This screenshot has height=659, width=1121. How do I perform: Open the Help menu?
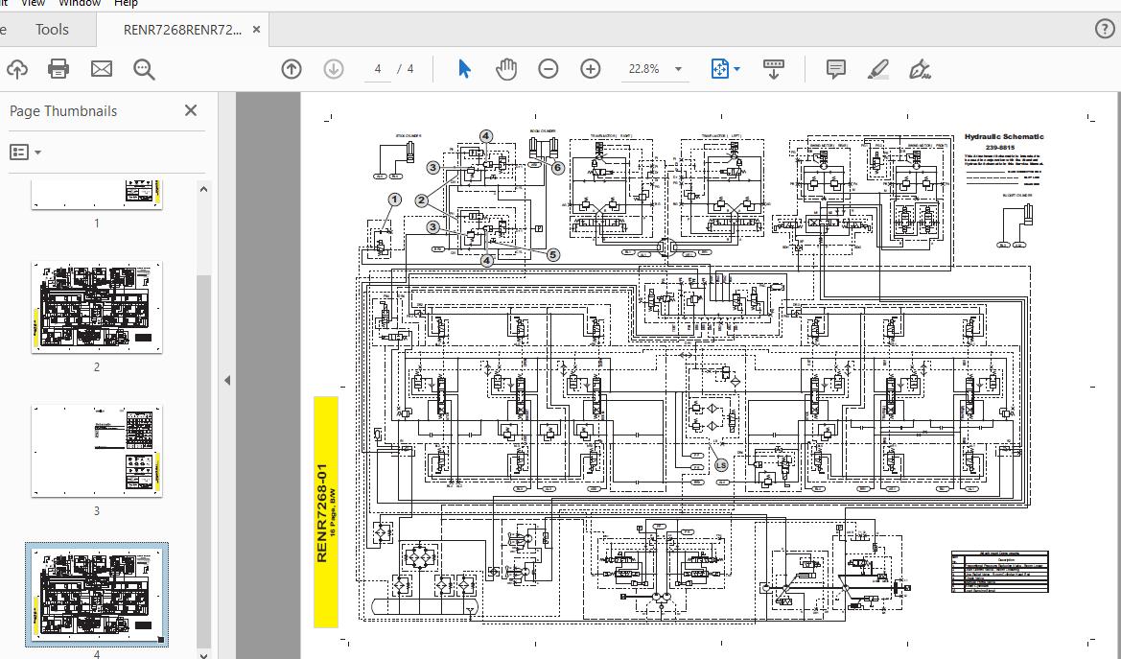126,4
